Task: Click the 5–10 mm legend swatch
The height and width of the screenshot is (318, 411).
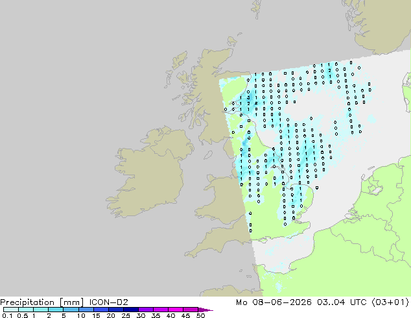Action: (x=71, y=310)
